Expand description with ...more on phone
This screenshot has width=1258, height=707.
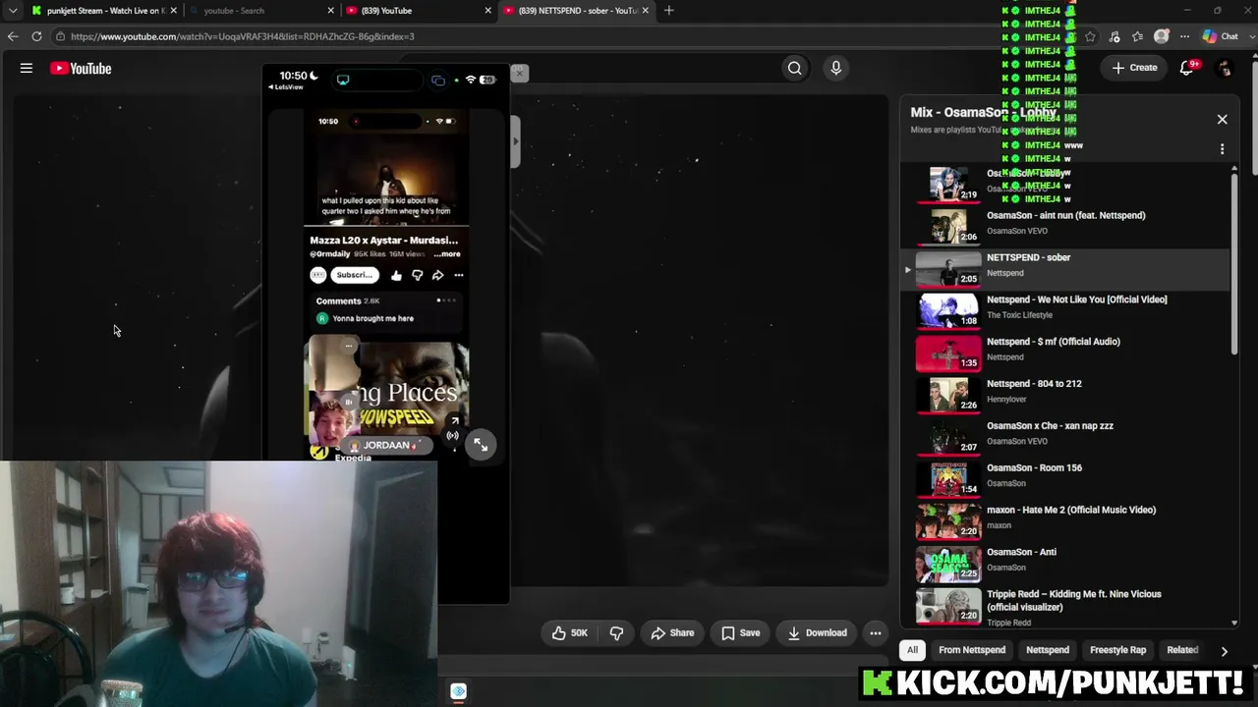pyautogui.click(x=447, y=254)
